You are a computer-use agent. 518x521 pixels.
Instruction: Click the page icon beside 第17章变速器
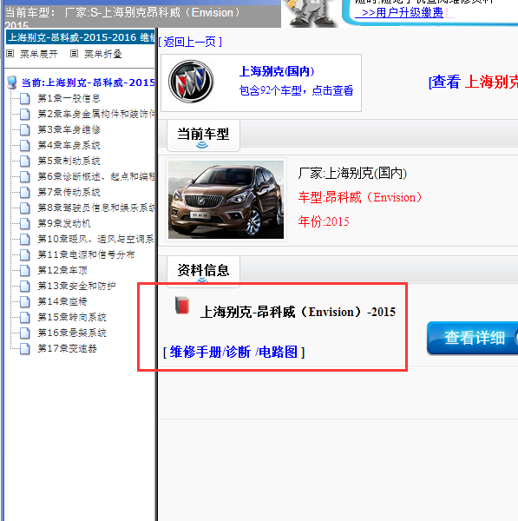(x=25, y=348)
